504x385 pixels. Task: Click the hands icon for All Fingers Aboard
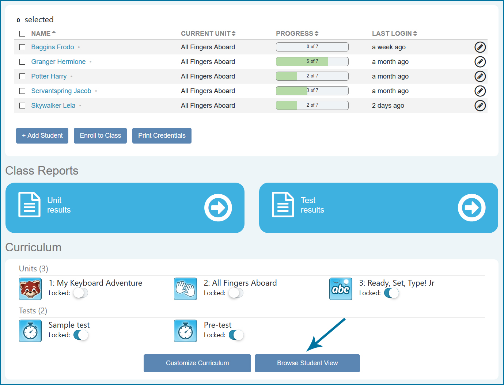point(185,289)
